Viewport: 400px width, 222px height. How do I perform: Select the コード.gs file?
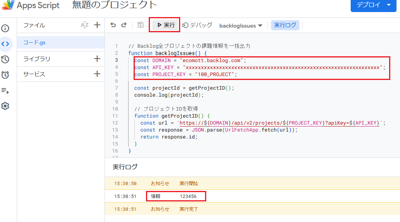(61, 42)
